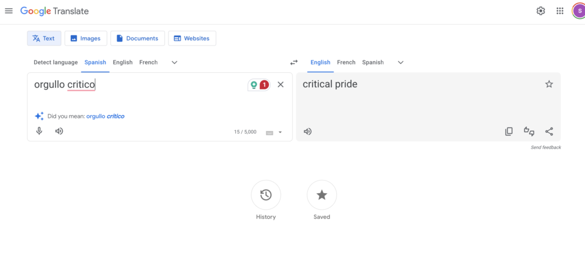Click the microphone voice input icon
Screen dimensions: 585x270
click(39, 131)
